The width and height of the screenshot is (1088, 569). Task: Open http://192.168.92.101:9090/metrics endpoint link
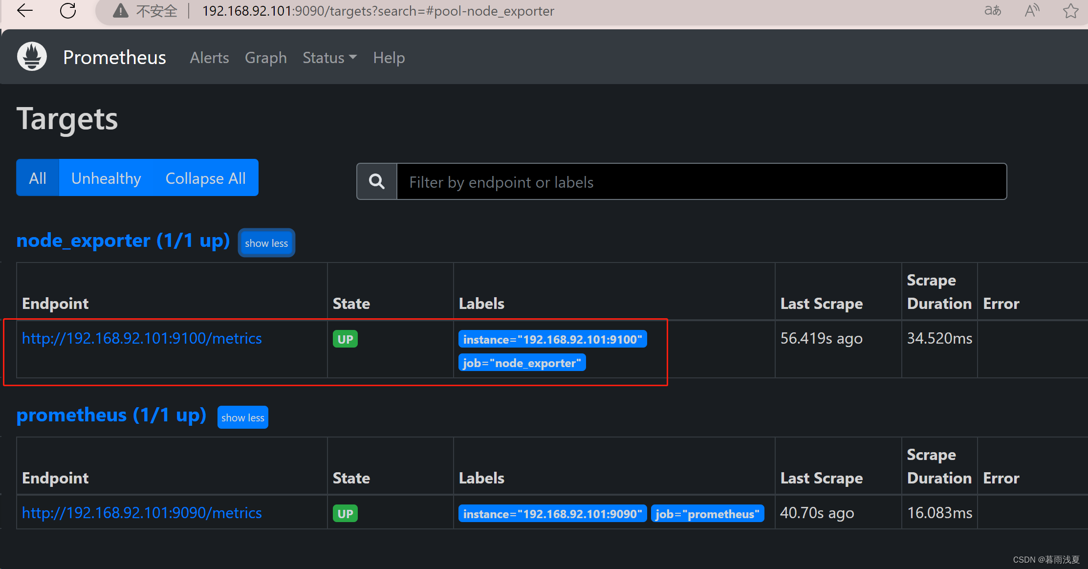(x=142, y=513)
